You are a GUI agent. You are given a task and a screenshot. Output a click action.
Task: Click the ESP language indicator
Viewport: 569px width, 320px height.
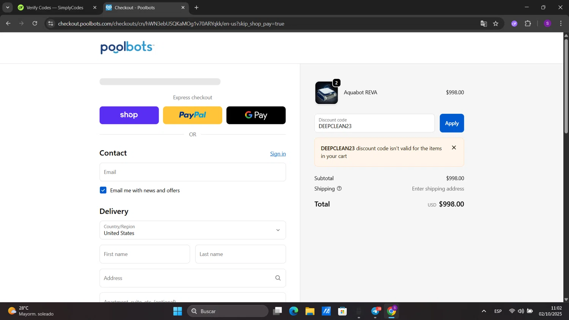(498, 311)
